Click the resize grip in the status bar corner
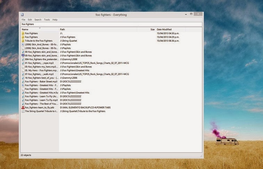263x169 pixels. click(201, 156)
